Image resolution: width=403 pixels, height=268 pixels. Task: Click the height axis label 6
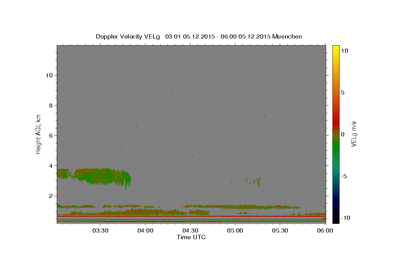[51, 135]
